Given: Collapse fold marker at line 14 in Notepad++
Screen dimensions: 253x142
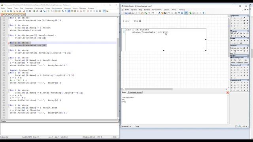Looking at the screenshot, I should pyautogui.click(x=9, y=25).
